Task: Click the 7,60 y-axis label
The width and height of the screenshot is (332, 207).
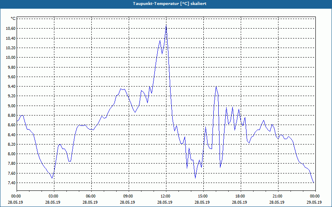Action: click(12, 173)
